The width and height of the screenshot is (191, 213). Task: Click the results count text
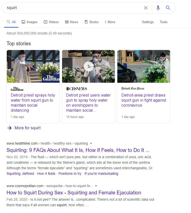tap(39, 33)
